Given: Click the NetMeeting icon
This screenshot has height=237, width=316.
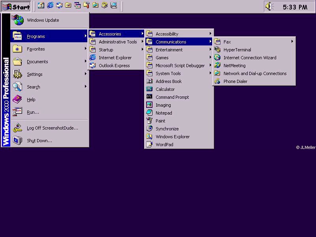Looking at the screenshot, I should pos(217,65).
